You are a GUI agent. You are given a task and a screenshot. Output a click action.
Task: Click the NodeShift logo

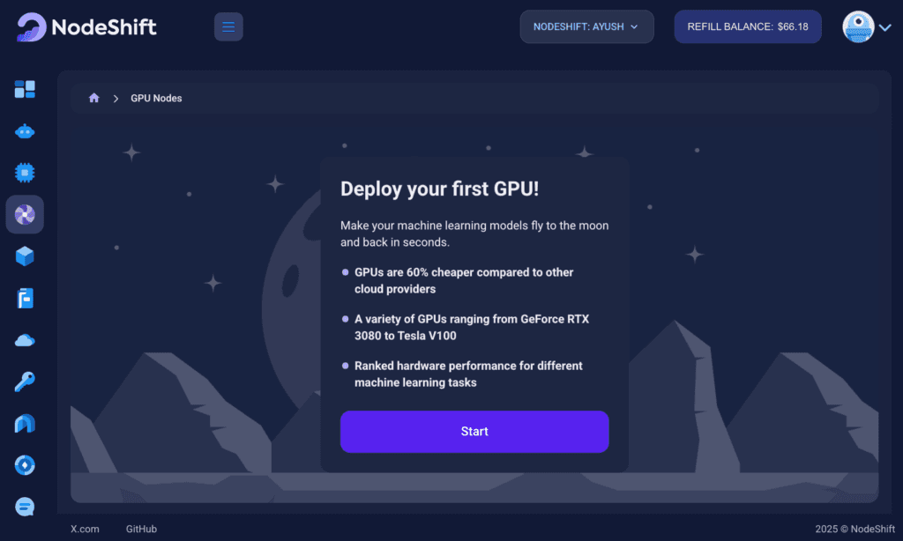tap(86, 27)
